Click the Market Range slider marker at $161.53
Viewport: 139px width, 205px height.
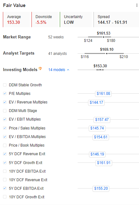pyautogui.click(x=103, y=37)
